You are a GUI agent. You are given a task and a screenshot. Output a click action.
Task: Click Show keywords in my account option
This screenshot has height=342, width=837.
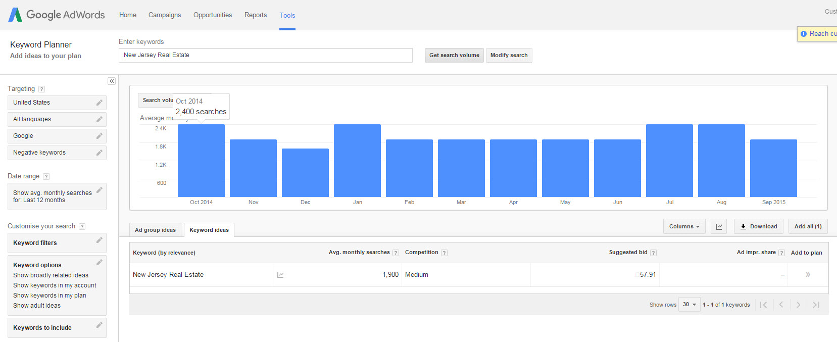coord(55,285)
